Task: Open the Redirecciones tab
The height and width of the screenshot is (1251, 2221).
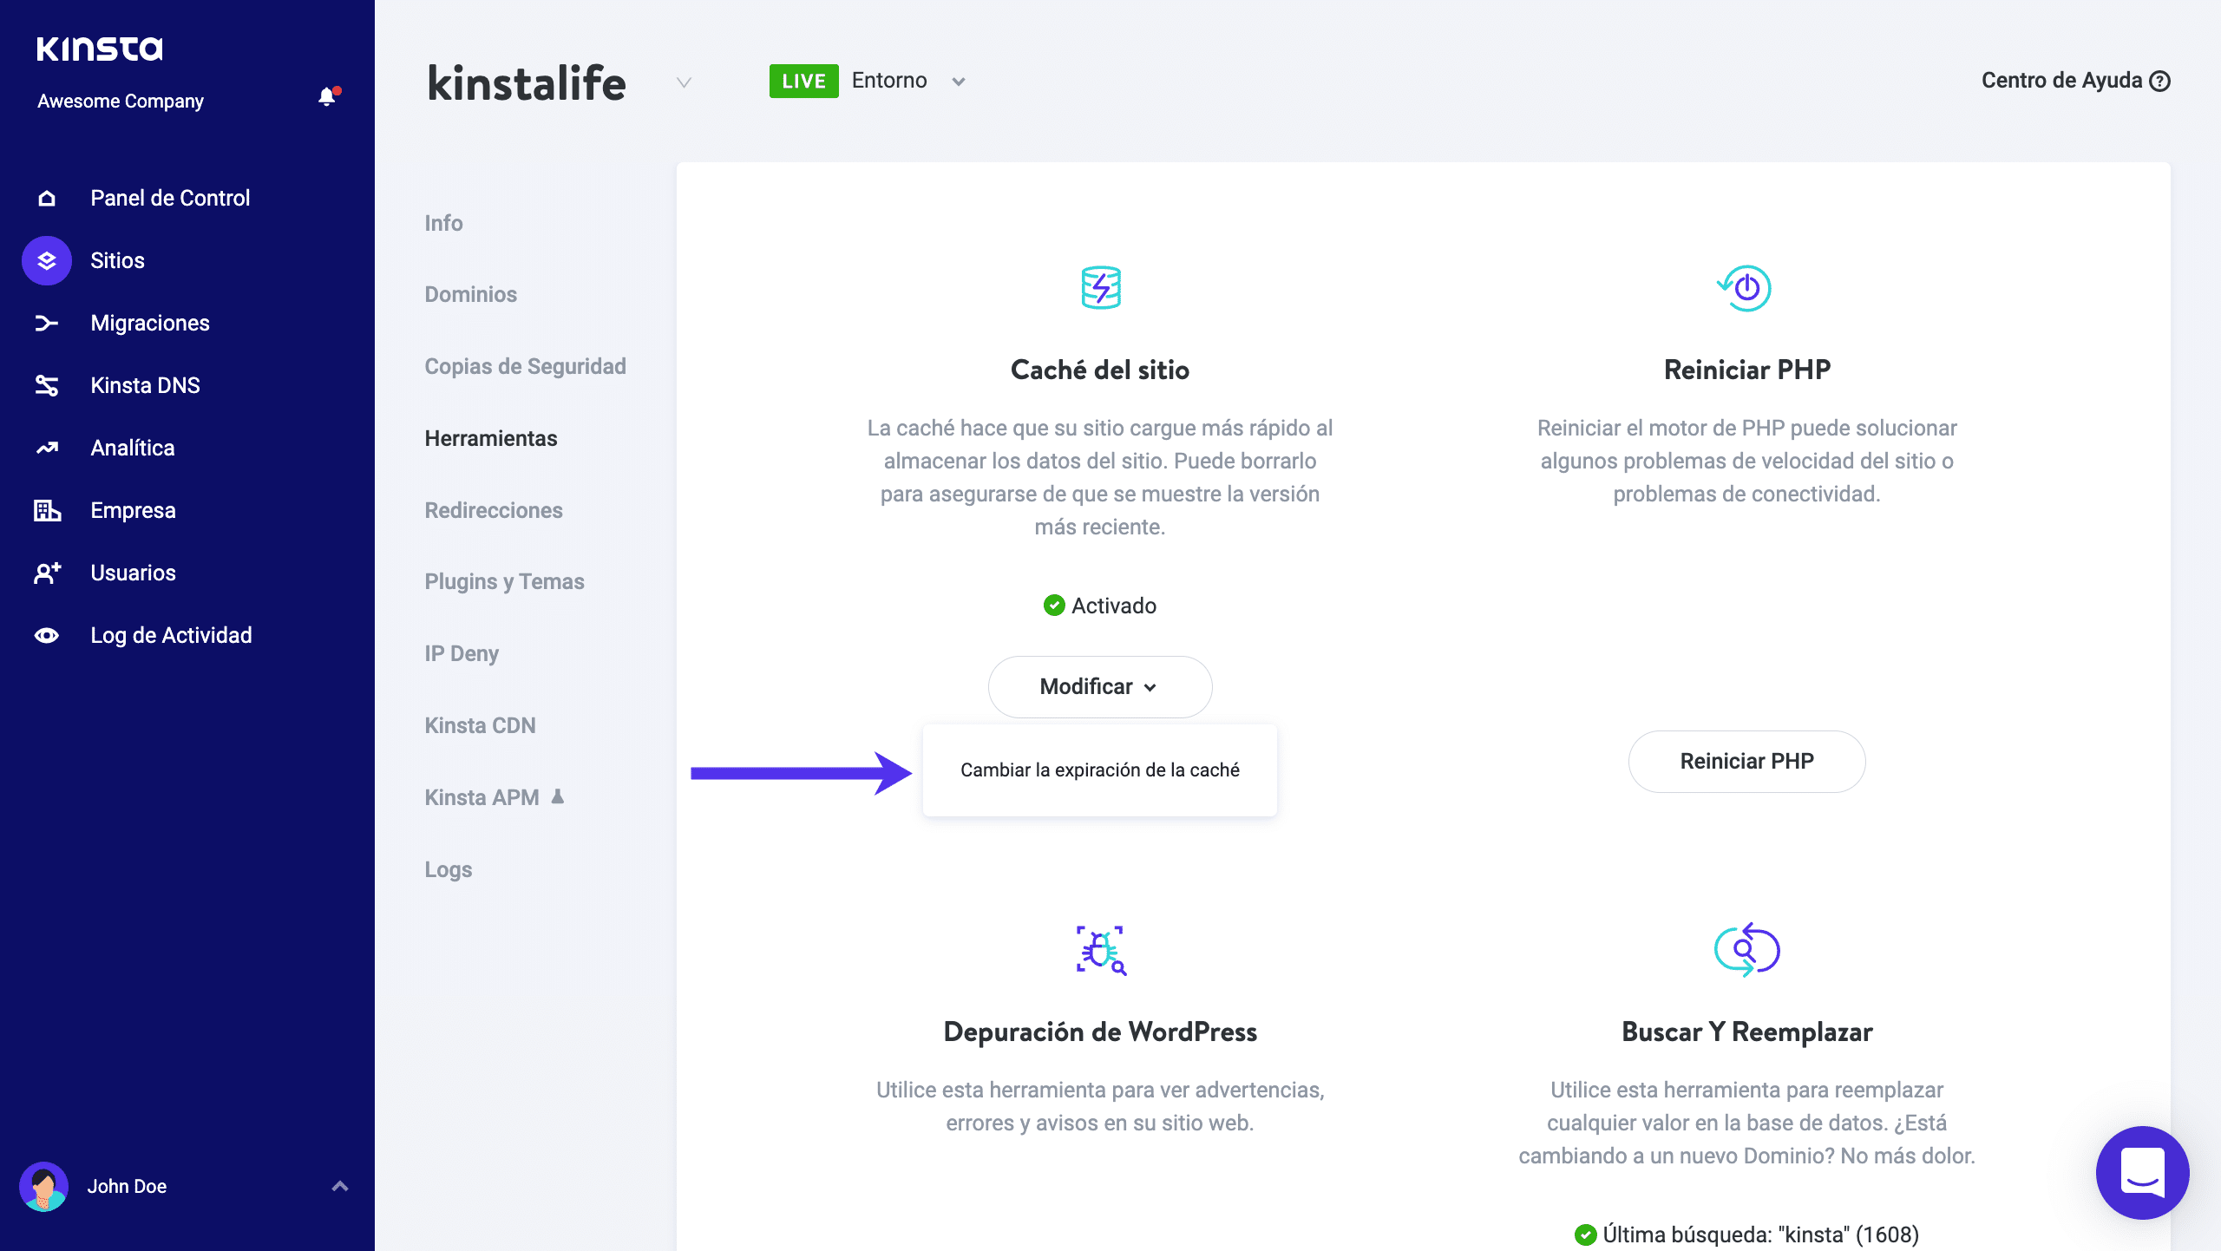Action: coord(494,510)
